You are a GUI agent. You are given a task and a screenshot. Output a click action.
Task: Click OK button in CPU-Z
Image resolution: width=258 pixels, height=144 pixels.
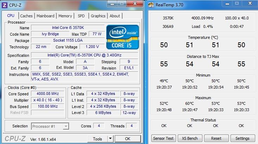pyautogui.click(x=128, y=139)
